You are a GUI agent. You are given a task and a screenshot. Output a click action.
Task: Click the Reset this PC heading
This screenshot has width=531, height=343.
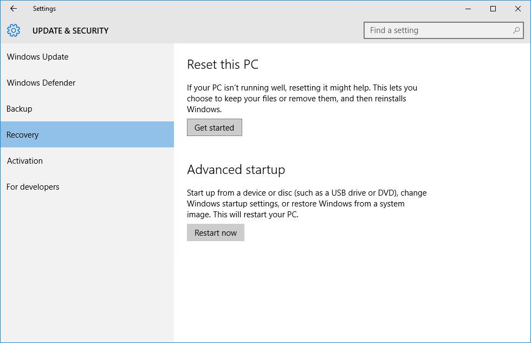point(223,64)
